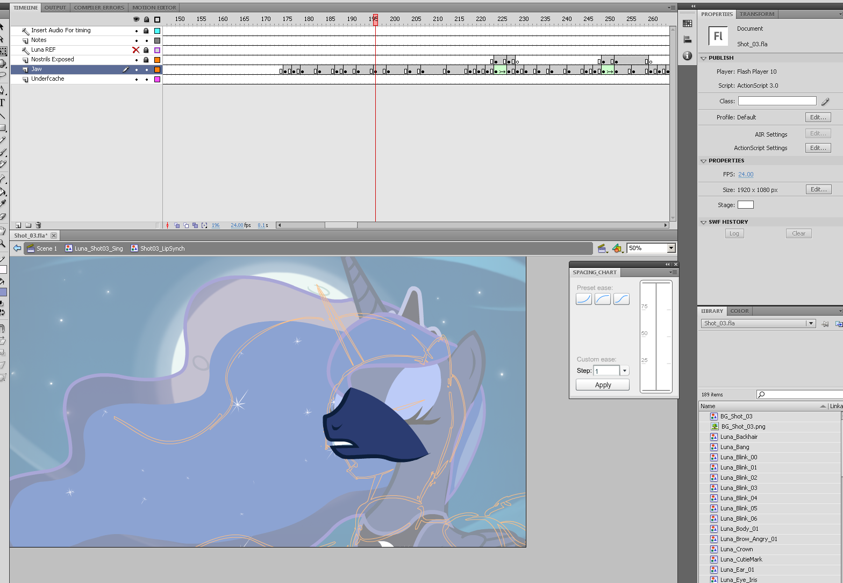
Task: Toggle visibility of all layers eye icon
Action: coord(136,19)
